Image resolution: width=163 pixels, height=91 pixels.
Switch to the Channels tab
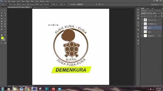[x=147, y=8]
